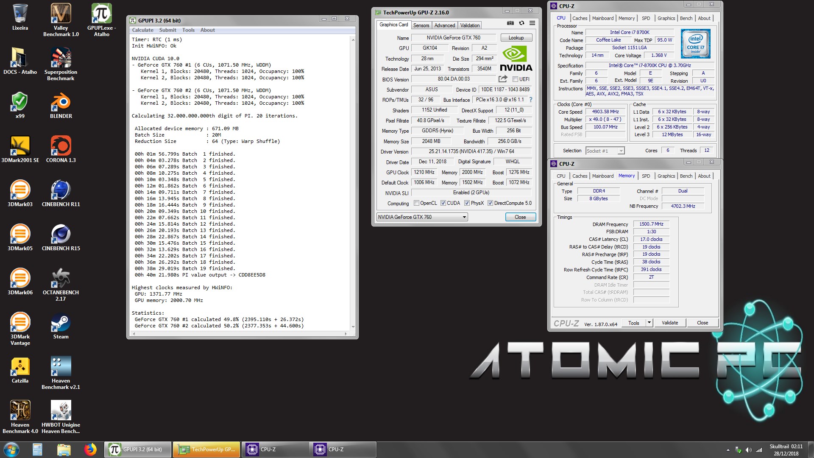The height and width of the screenshot is (458, 814).
Task: Open Tools menu in GPUPI
Action: coord(188,30)
